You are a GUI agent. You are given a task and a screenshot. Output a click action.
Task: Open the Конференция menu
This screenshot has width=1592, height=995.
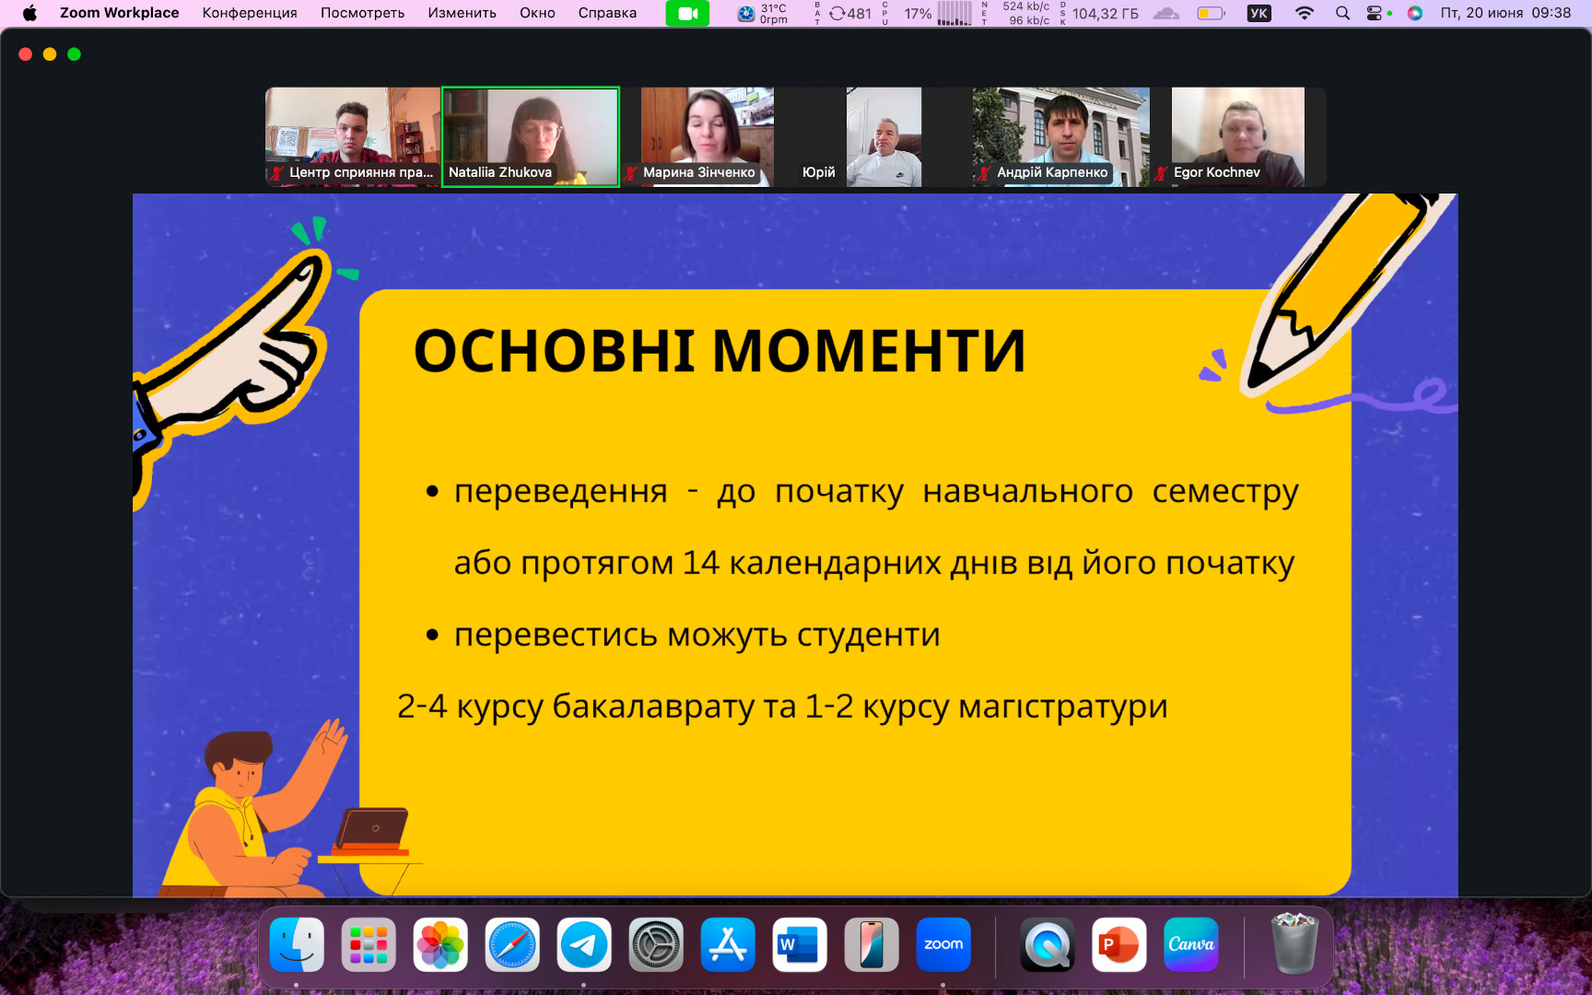(250, 14)
